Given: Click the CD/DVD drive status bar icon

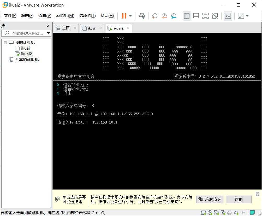Looking at the screenshot, I should pos(210,213).
